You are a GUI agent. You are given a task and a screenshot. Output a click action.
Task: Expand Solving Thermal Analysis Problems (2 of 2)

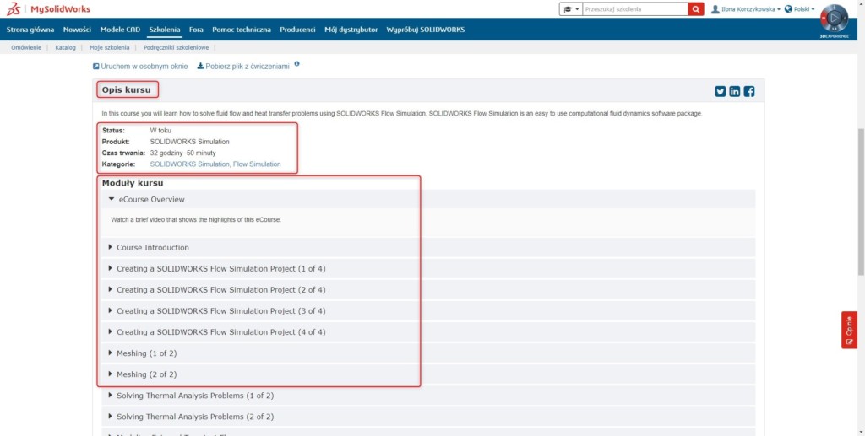[x=428, y=417]
